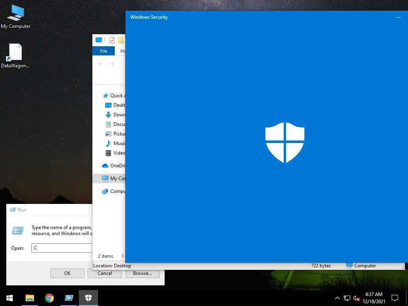The image size is (408, 306).
Task: Show hidden system tray icons
Action: [x=337, y=298]
